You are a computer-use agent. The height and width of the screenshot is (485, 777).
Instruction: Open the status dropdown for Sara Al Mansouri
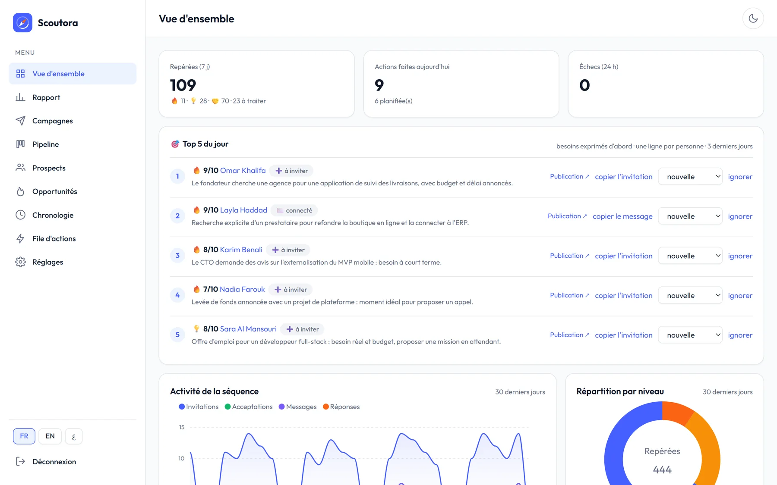click(x=690, y=335)
